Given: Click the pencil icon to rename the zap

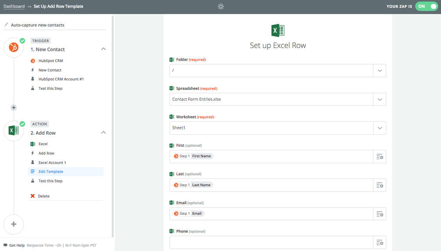Looking at the screenshot, I should 6,25.
